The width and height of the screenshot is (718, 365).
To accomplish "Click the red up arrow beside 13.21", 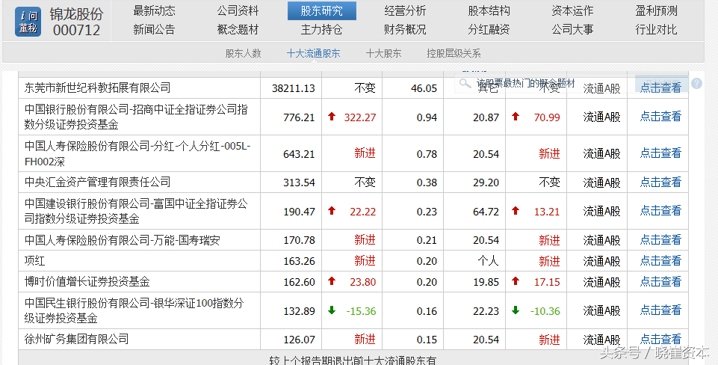I will pyautogui.click(x=516, y=210).
